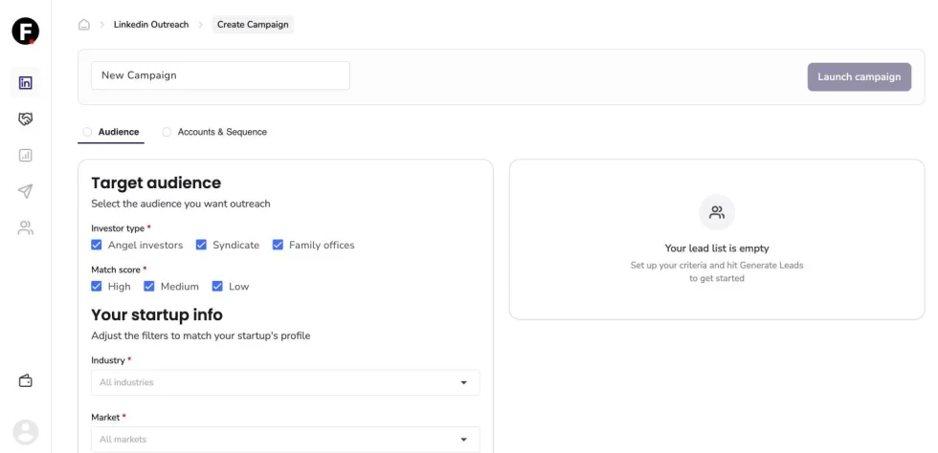Click the Your startup info heading

(157, 314)
